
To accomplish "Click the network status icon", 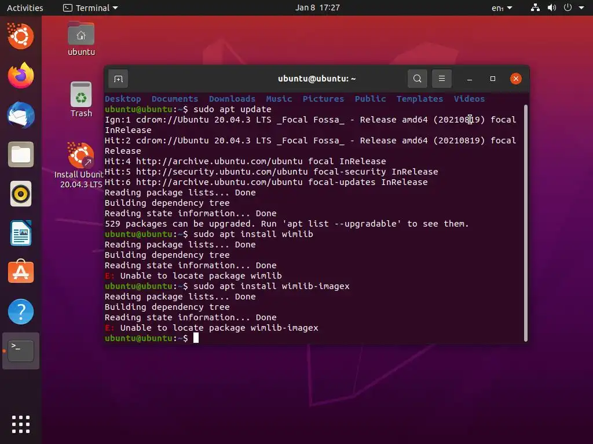I will click(x=535, y=8).
